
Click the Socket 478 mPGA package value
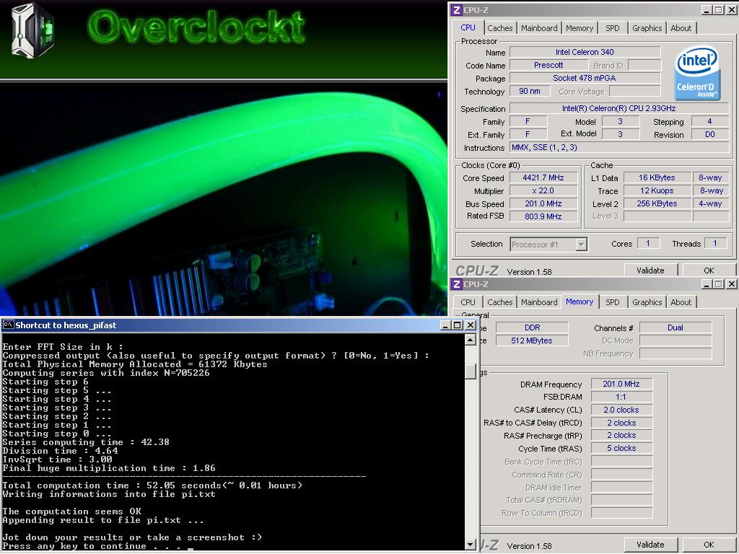(x=585, y=78)
